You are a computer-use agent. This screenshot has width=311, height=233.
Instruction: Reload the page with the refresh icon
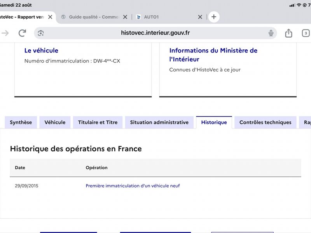[22, 33]
